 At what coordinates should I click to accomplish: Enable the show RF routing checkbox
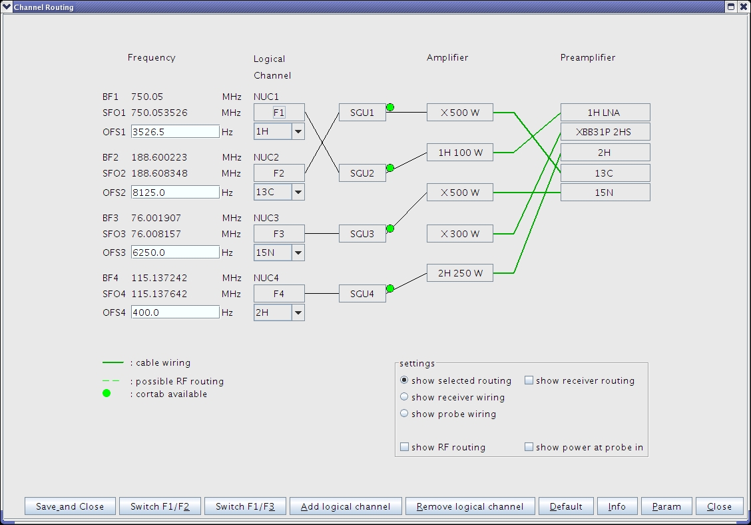coord(404,447)
